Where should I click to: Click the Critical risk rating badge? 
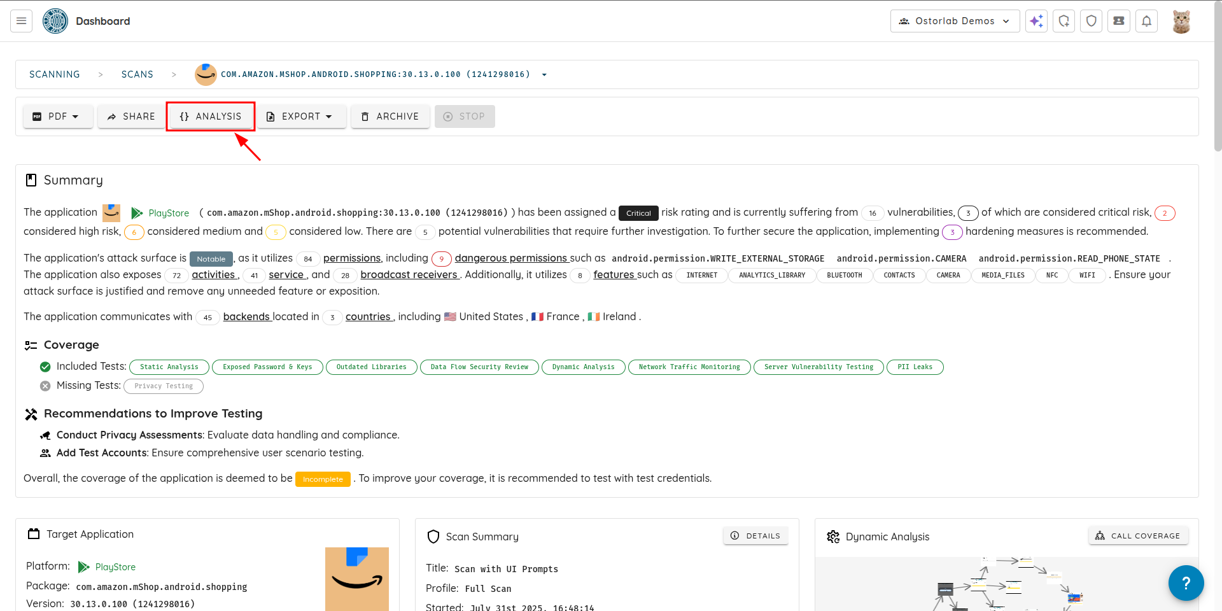[x=638, y=213]
